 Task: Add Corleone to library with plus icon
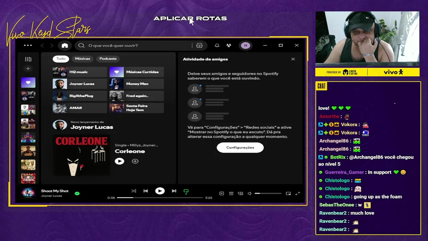point(135,161)
